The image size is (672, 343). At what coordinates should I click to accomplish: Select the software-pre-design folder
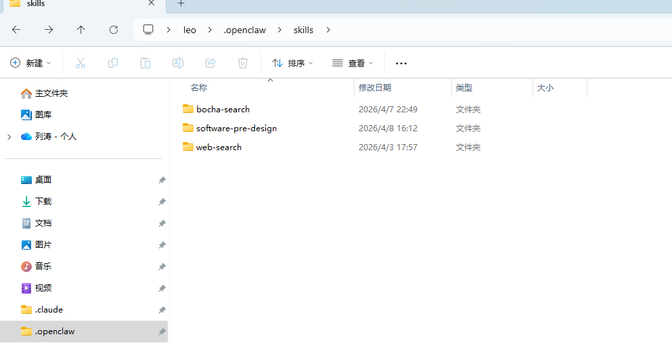(x=236, y=129)
